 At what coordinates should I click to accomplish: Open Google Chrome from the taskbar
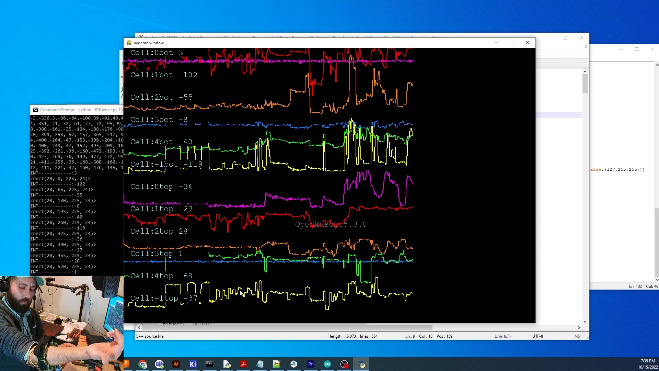(x=142, y=364)
